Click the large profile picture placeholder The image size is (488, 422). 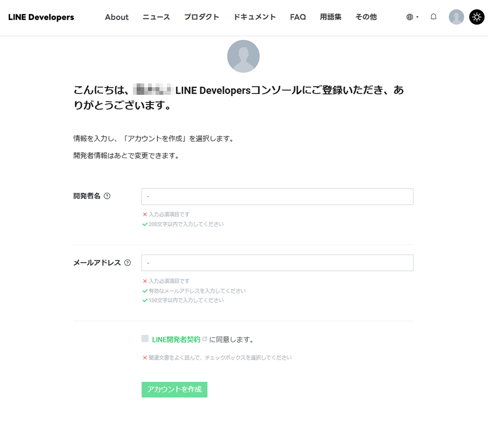[243, 56]
